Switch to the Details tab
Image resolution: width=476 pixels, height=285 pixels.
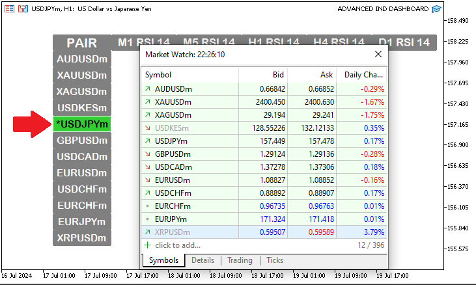(x=203, y=260)
